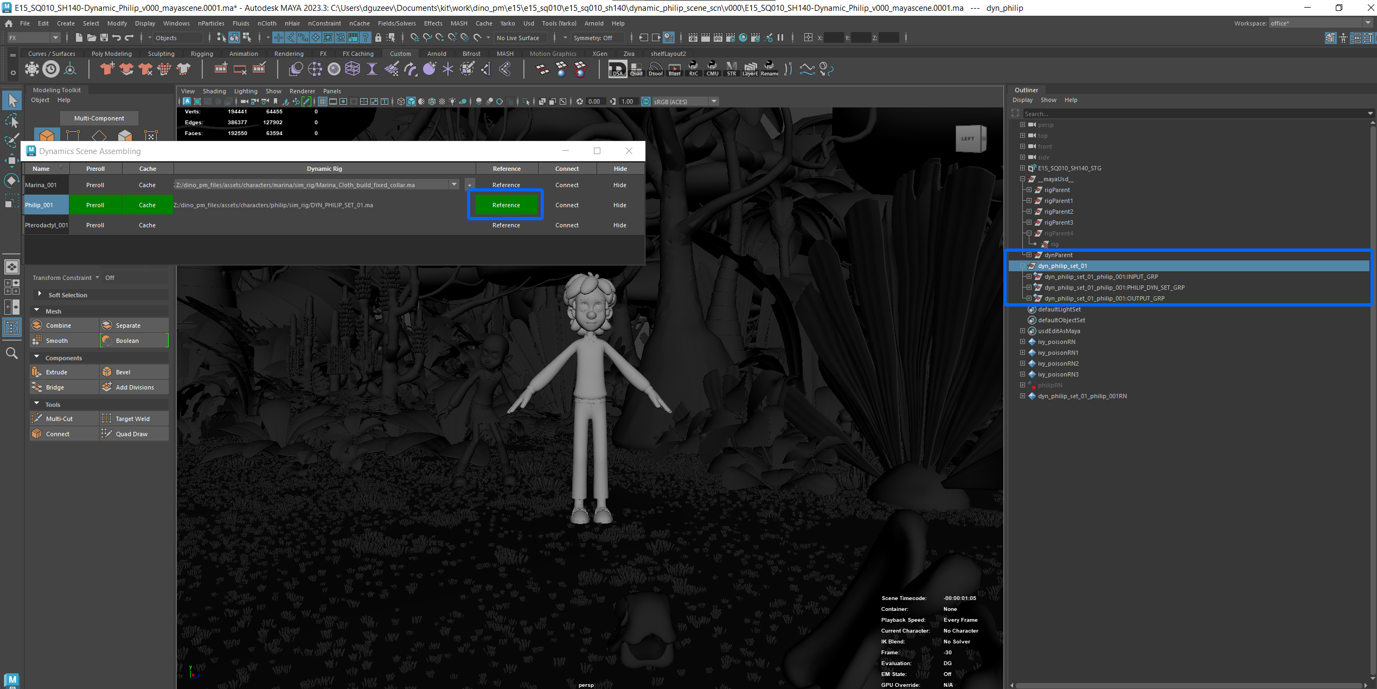Click Connect for Marina_001

(567, 185)
